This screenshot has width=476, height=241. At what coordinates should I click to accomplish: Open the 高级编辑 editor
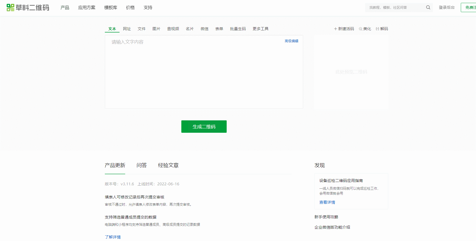pyautogui.click(x=291, y=41)
